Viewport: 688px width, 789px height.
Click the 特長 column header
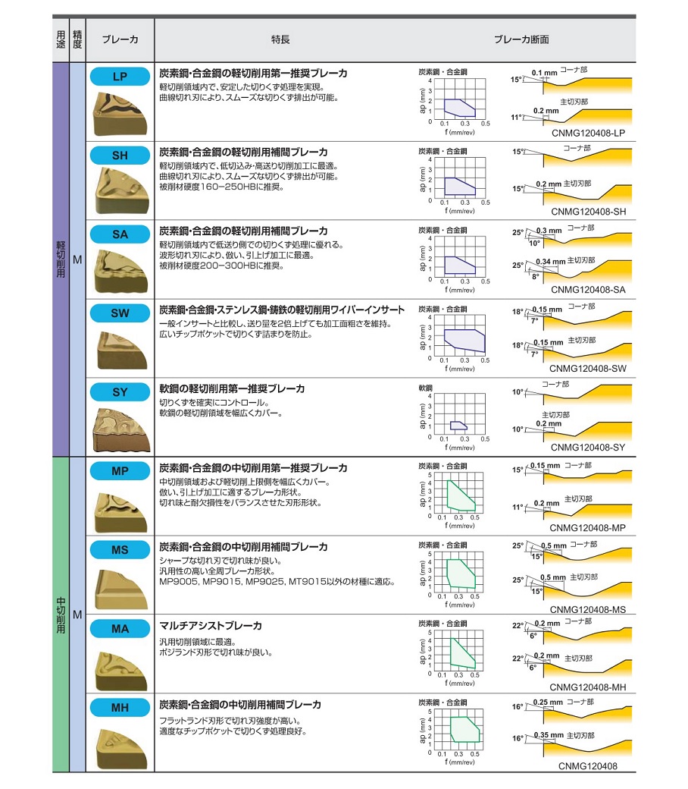coord(280,39)
